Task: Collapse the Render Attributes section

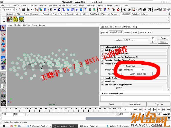Action: pos(102,64)
